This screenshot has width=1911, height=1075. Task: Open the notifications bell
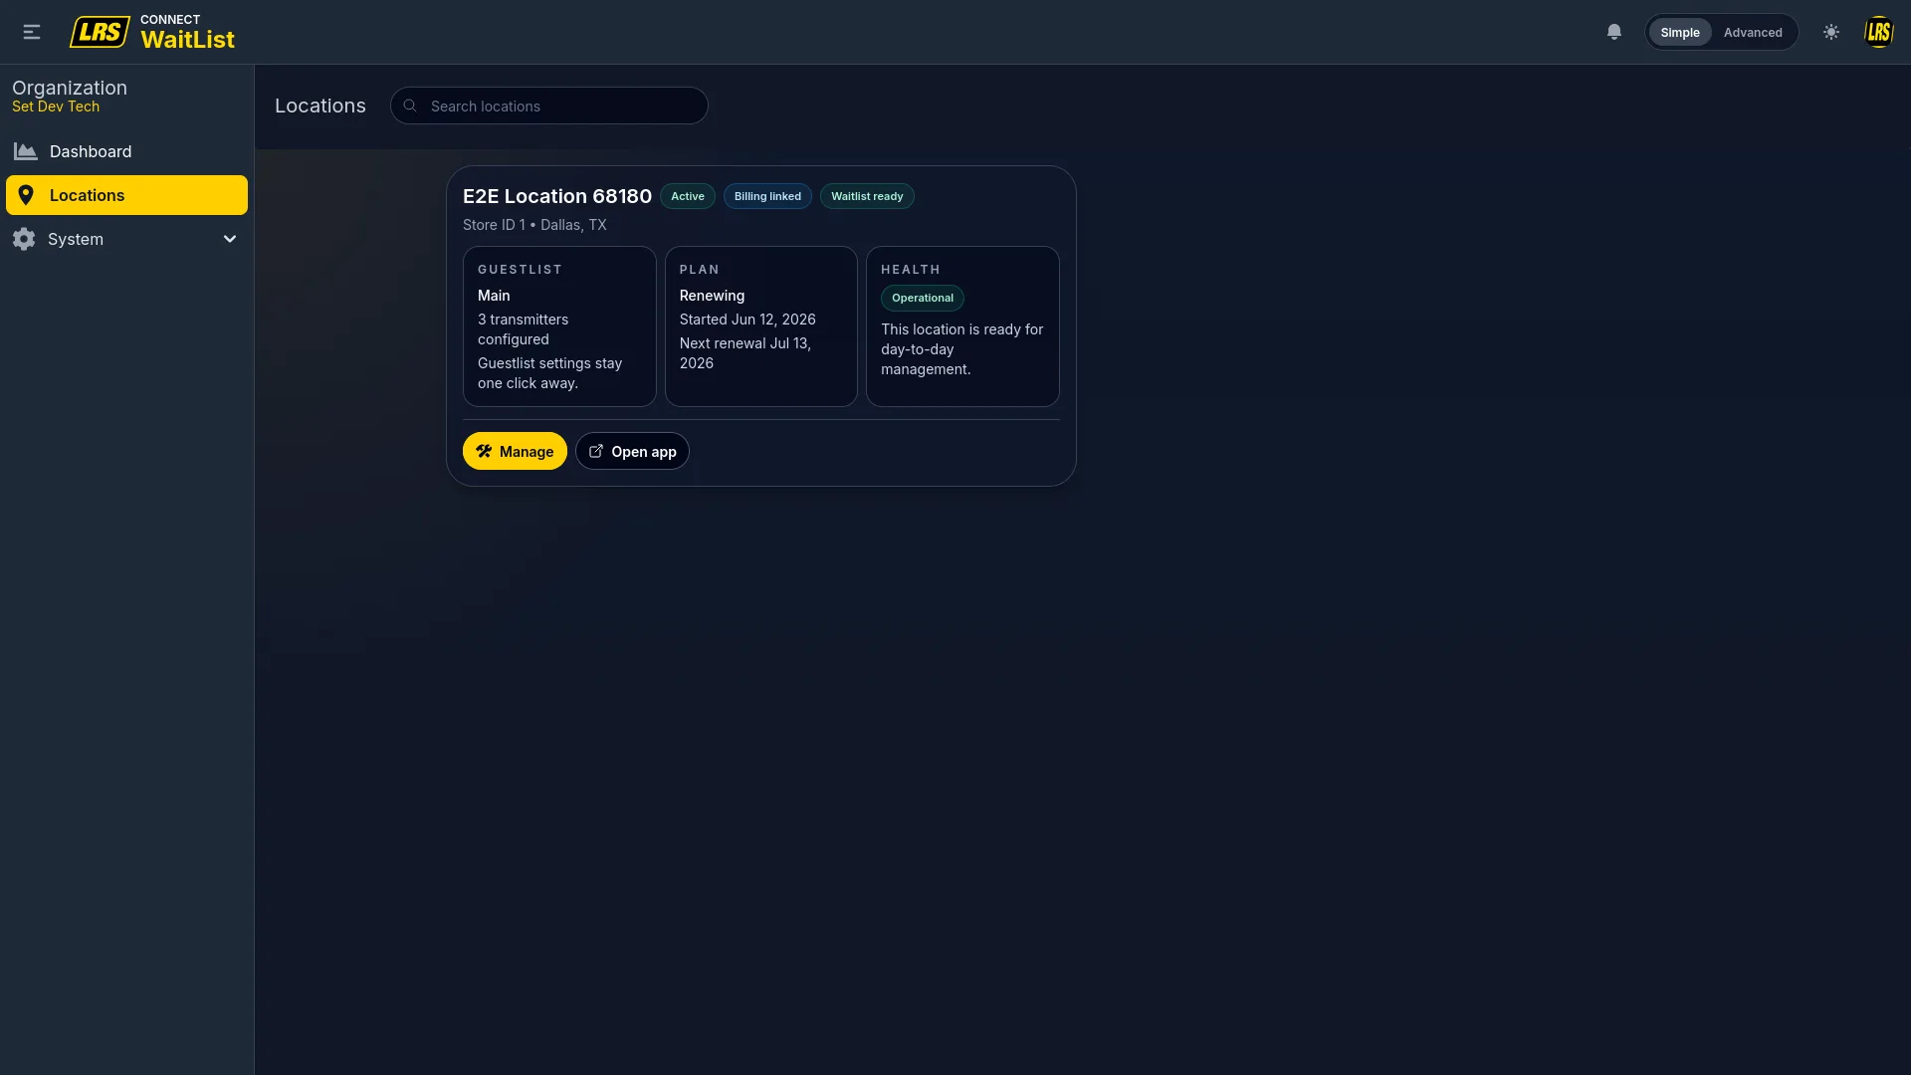tap(1614, 32)
